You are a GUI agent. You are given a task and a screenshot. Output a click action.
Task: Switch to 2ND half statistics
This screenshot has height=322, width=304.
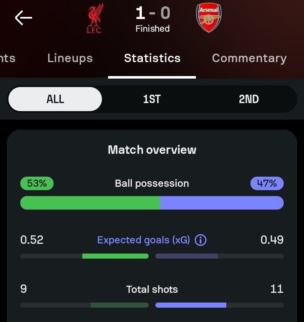[249, 99]
